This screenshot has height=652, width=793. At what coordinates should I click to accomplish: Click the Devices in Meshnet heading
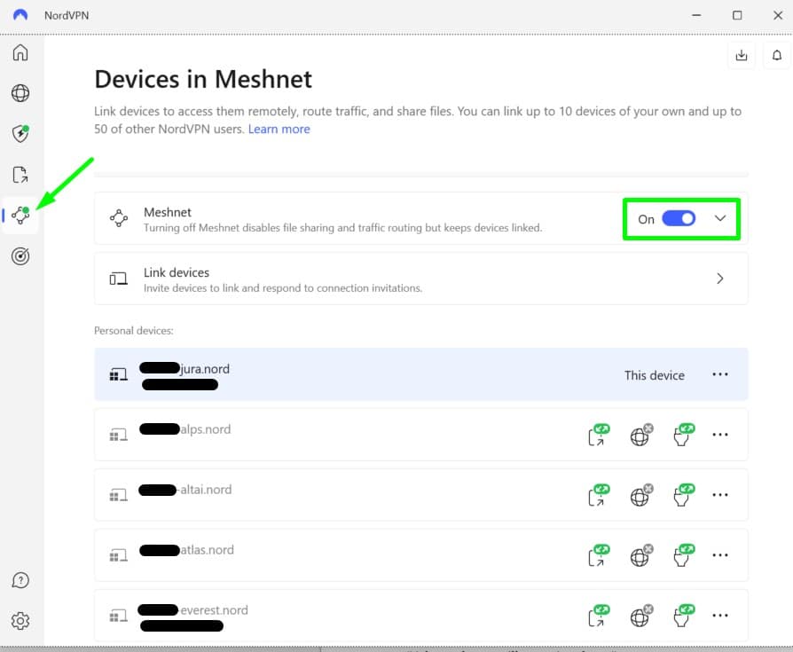coord(203,80)
